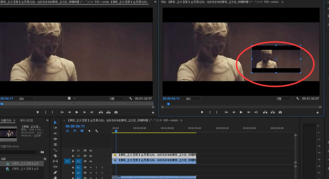Click Overwrite button in Source monitor
The image size is (329, 179).
108,113
